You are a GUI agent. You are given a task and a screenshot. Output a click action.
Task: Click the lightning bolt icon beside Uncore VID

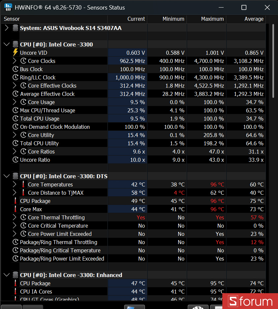tap(15, 53)
